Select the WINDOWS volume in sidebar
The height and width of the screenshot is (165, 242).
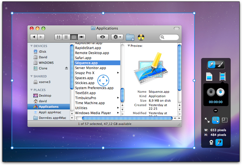click(x=49, y=63)
